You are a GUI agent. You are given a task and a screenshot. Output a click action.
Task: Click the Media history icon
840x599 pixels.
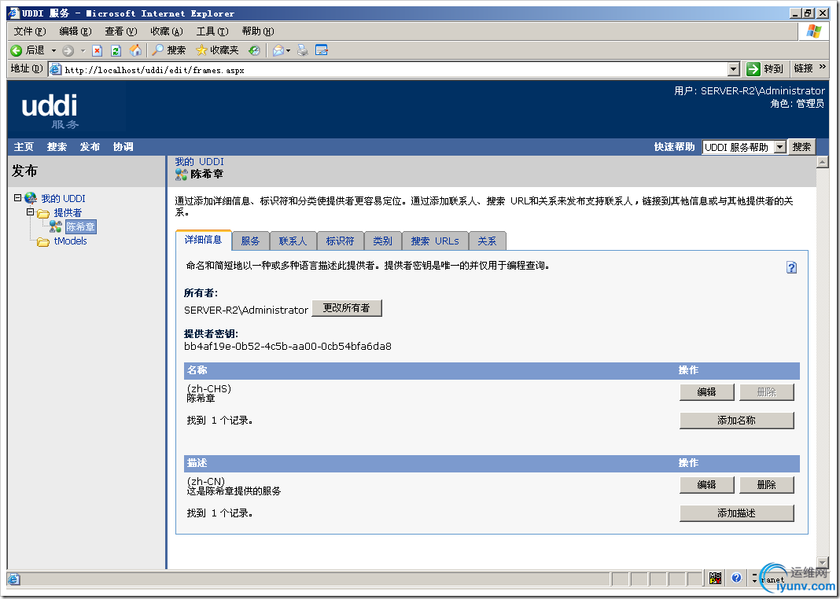254,50
